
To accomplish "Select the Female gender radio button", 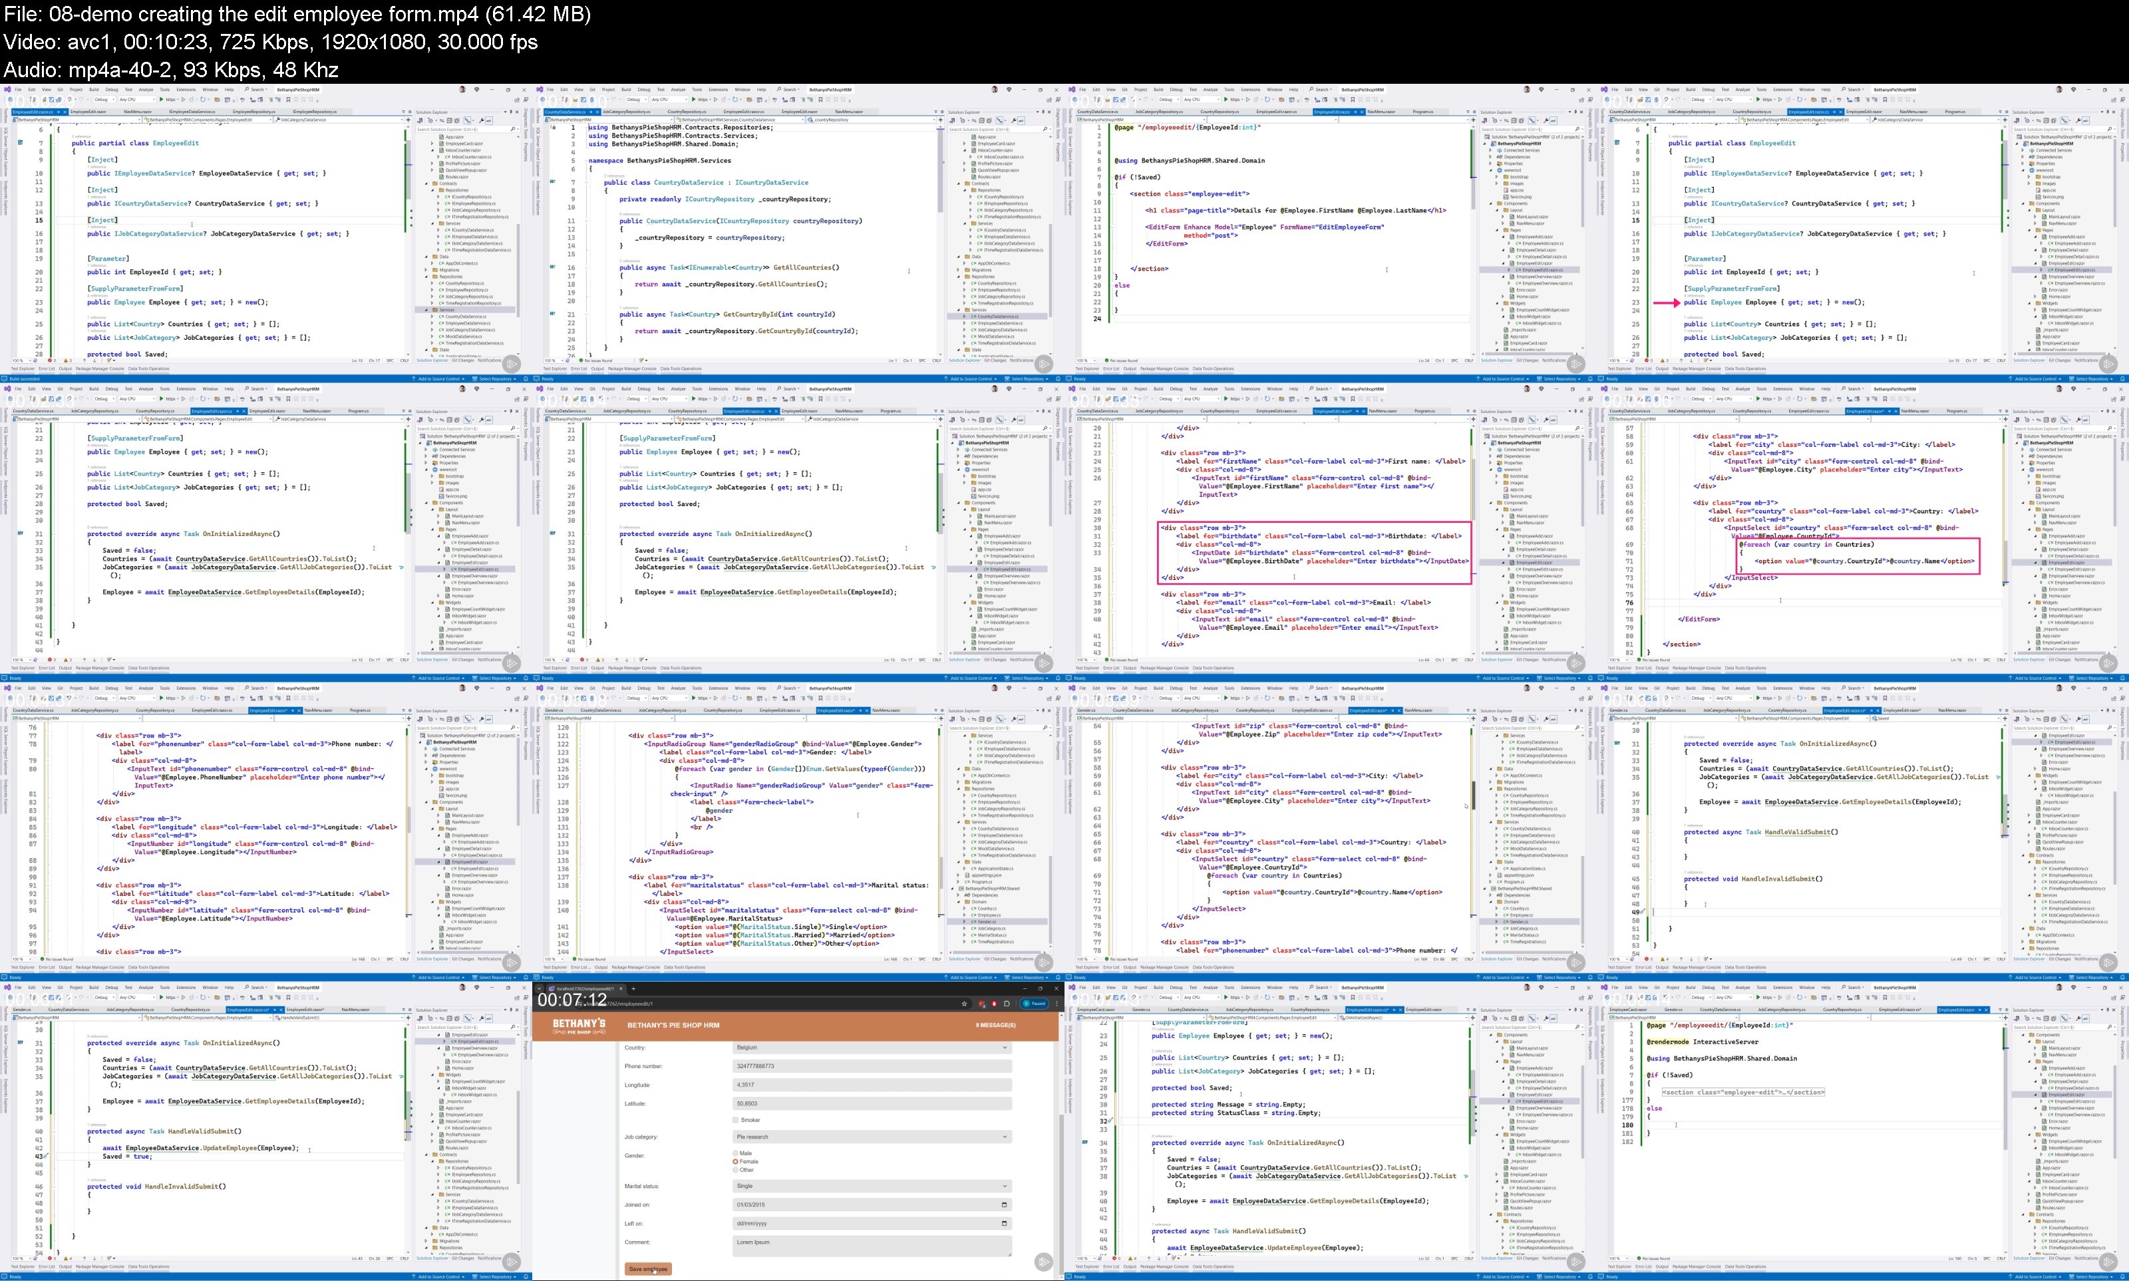I will tap(736, 1162).
